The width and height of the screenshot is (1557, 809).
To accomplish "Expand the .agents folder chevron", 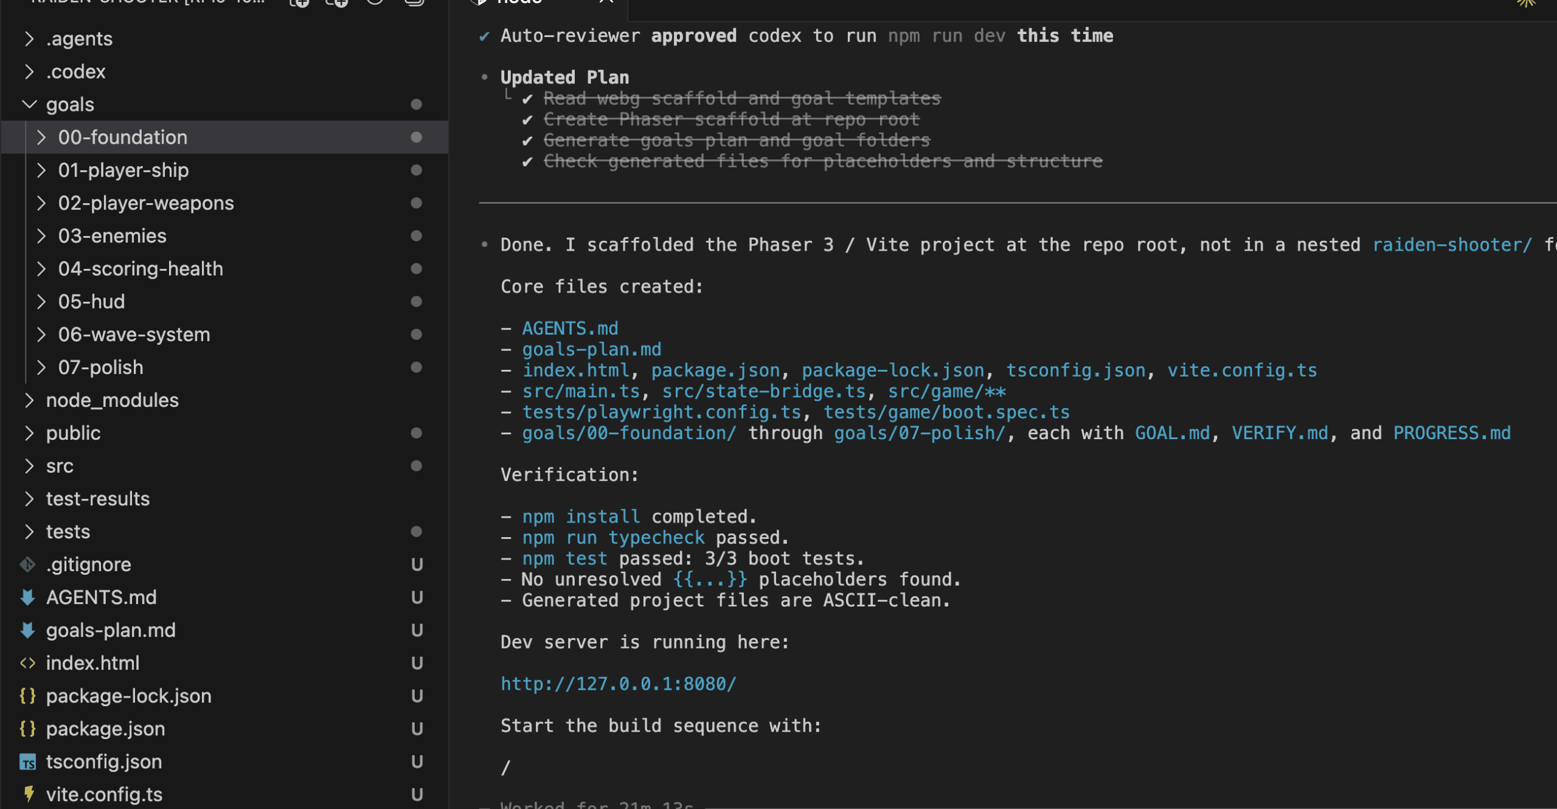I will [29, 39].
